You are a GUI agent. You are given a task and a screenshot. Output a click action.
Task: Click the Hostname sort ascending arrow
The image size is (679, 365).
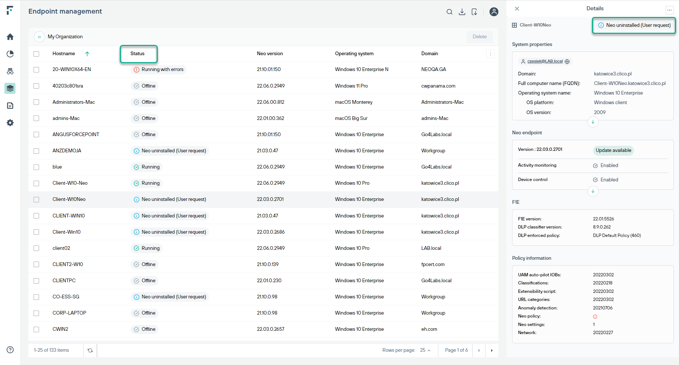(x=87, y=54)
